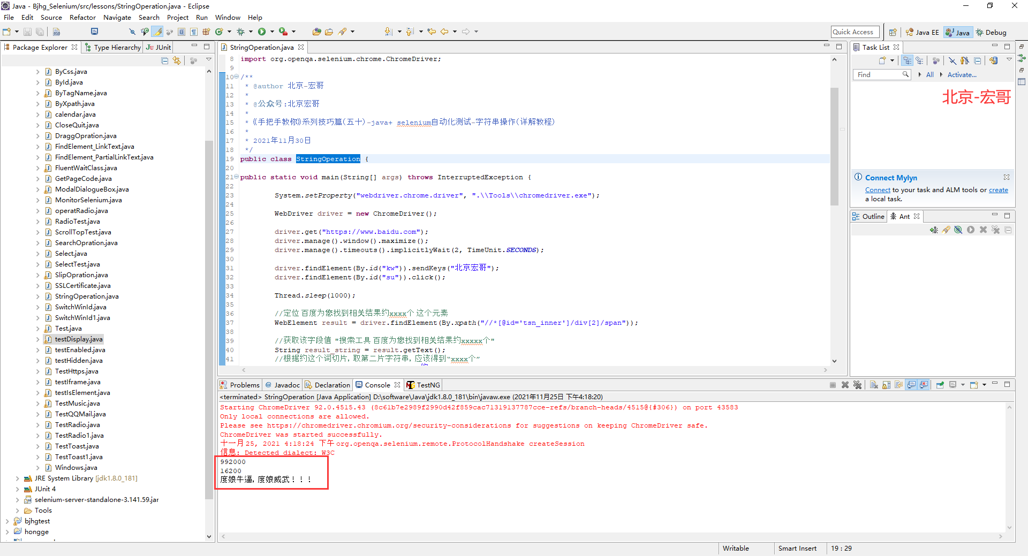Screen dimensions: 1028x556
Task: Expand StringOperation.java tree arrow
Action: coord(37,296)
